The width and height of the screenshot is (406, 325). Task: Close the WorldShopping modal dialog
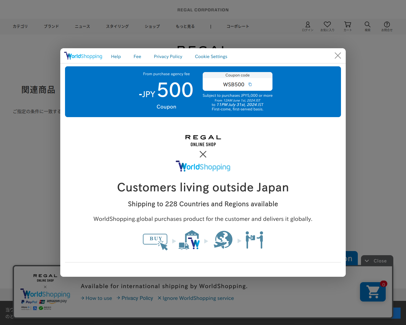pos(338,56)
